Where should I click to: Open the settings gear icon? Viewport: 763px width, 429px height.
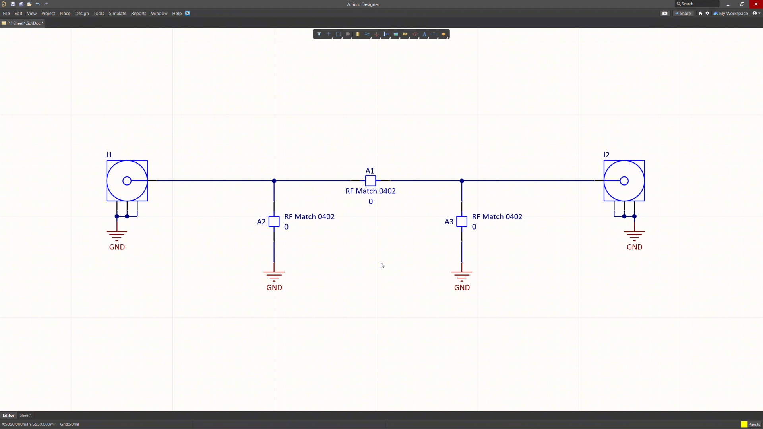707,13
